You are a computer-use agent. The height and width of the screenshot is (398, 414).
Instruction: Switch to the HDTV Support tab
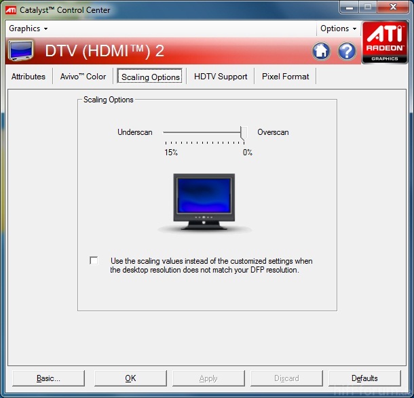pos(221,77)
